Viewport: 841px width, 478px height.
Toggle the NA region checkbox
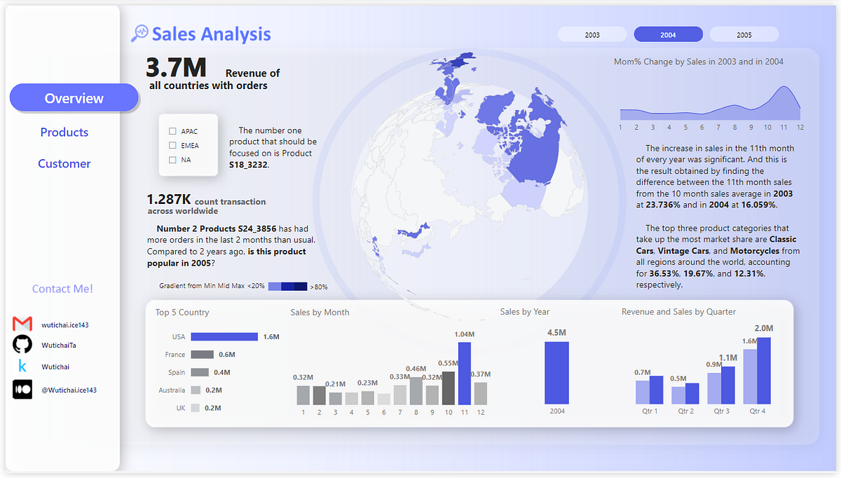coord(172,159)
